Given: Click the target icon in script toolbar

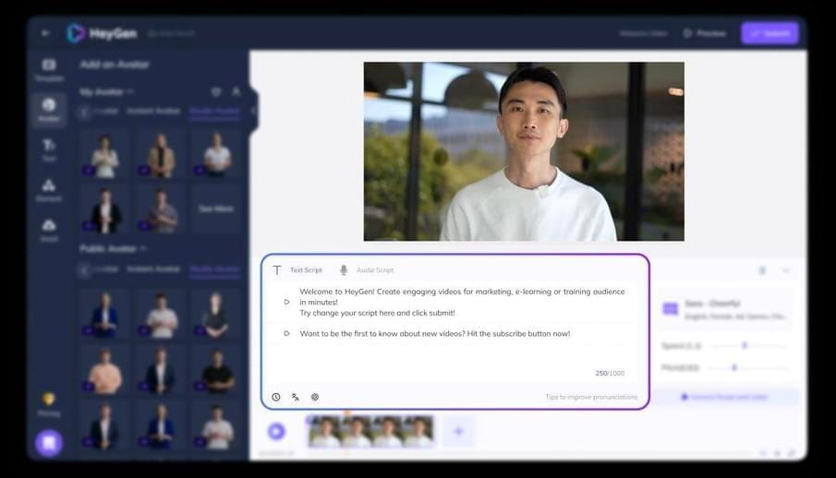Looking at the screenshot, I should [x=315, y=397].
